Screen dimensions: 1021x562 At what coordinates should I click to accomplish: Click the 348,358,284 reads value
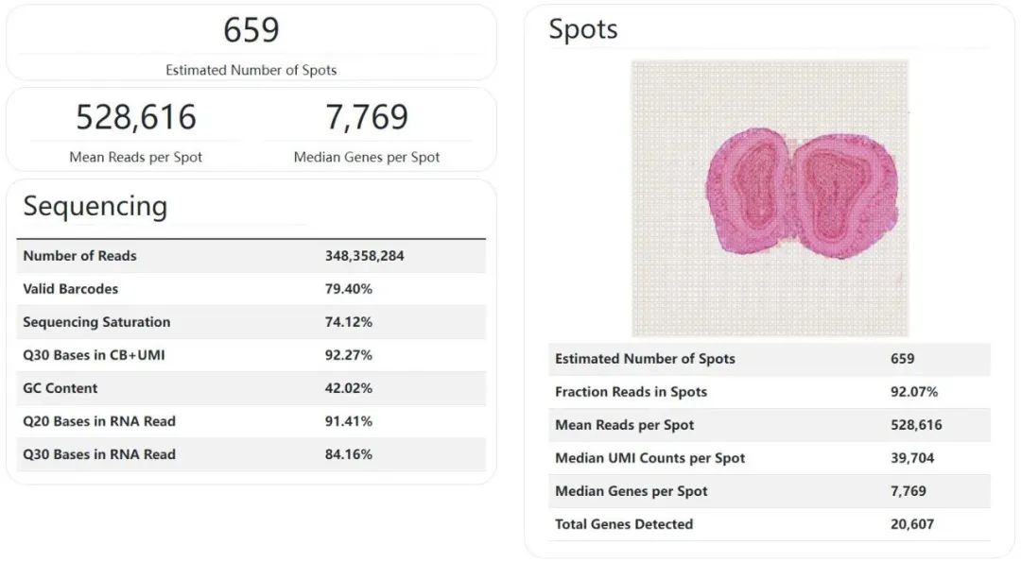[365, 256]
